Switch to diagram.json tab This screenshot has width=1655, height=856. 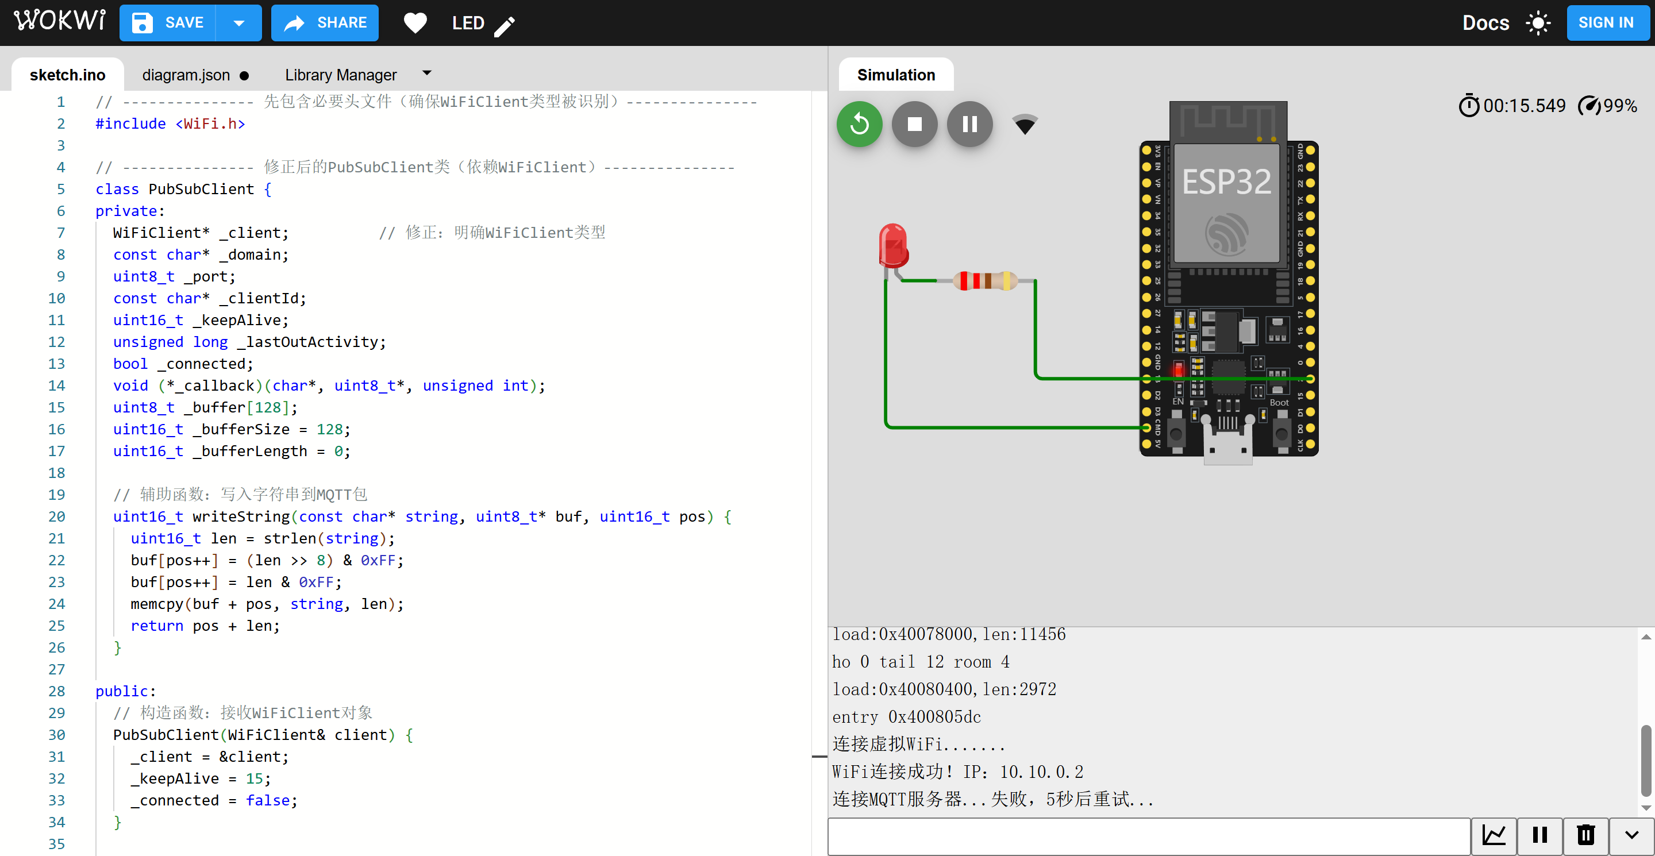click(x=186, y=75)
